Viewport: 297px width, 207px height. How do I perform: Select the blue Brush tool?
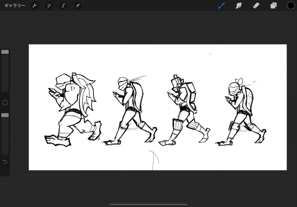(x=221, y=6)
